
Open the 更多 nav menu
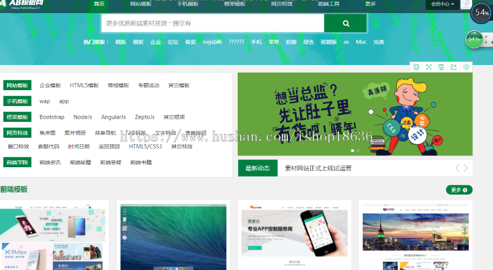370,4
